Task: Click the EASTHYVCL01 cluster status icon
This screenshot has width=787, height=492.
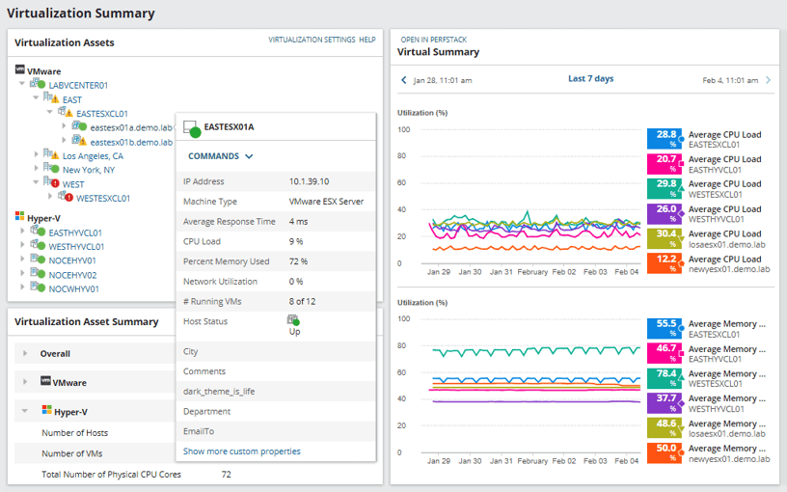Action: 37,232
